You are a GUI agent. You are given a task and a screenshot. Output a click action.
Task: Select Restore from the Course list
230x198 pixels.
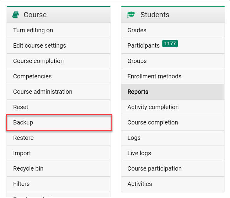tap(59, 138)
